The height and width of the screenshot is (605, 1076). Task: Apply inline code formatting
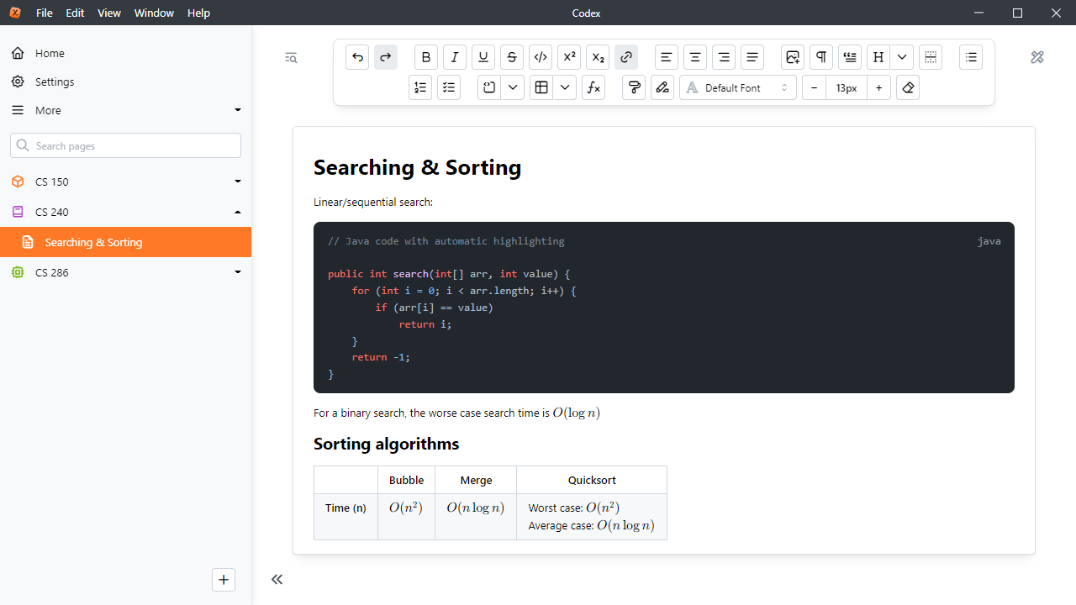pyautogui.click(x=541, y=57)
